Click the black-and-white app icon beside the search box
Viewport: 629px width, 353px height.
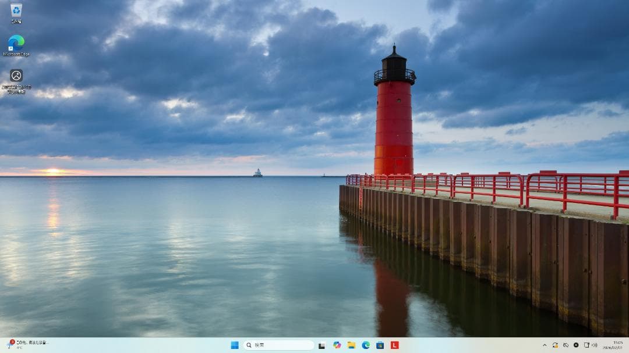(x=323, y=345)
